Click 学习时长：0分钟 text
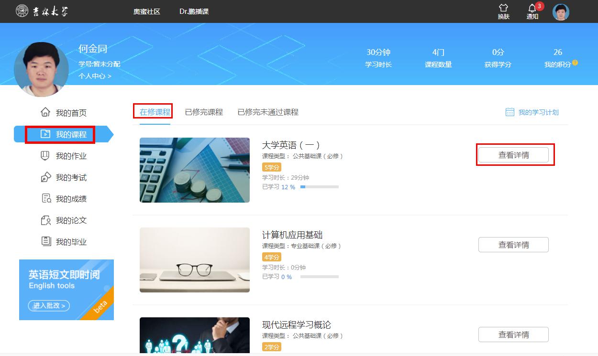The image size is (598, 356). 284,267
